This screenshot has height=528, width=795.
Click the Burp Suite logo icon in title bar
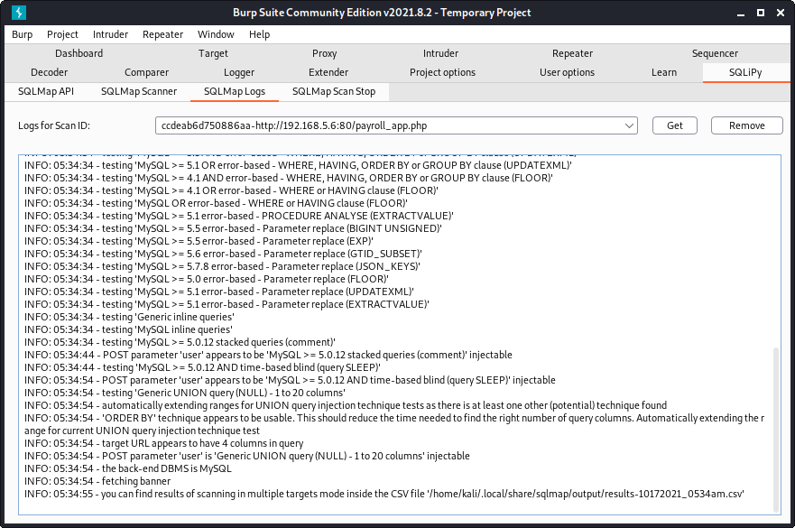(x=19, y=12)
